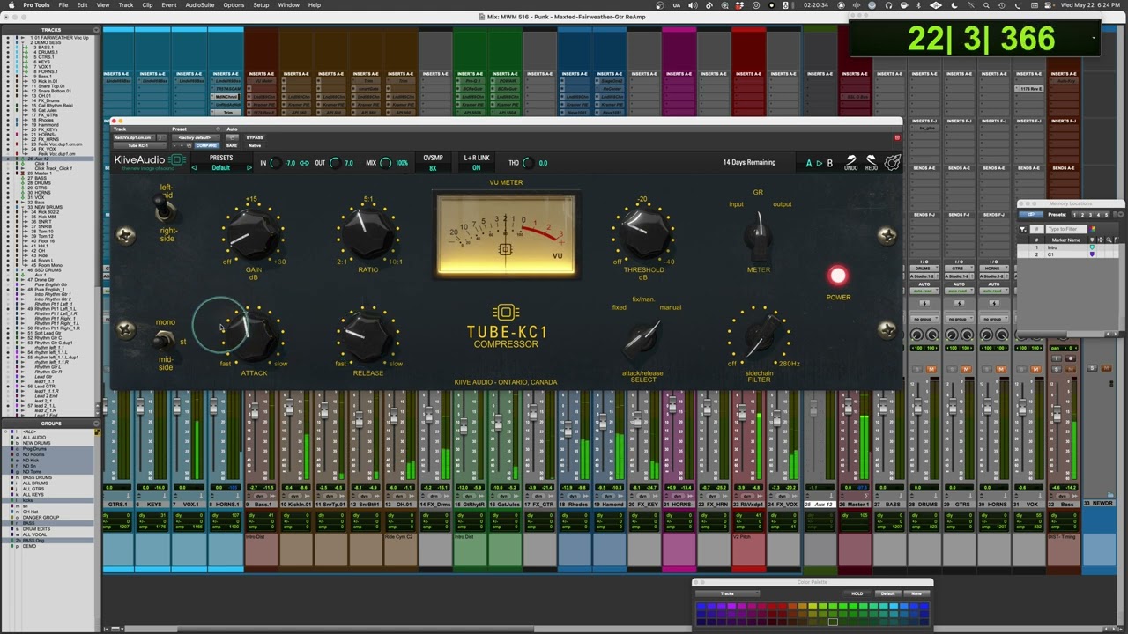This screenshot has height=634, width=1128.
Task: Toggle the L+R LINK ON button
Action: (477, 167)
